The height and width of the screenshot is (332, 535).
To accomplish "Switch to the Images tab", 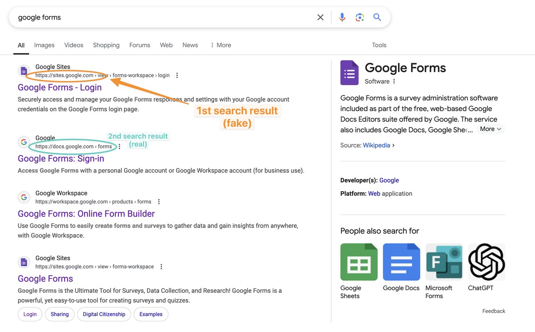I will (44, 45).
